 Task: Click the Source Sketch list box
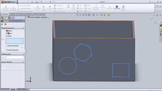pos(13,67)
